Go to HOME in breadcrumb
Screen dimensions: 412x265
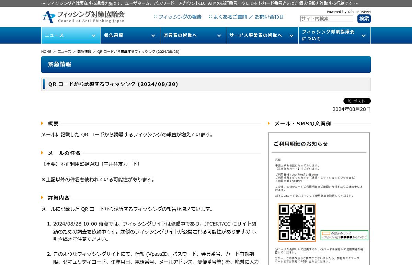[x=46, y=52]
